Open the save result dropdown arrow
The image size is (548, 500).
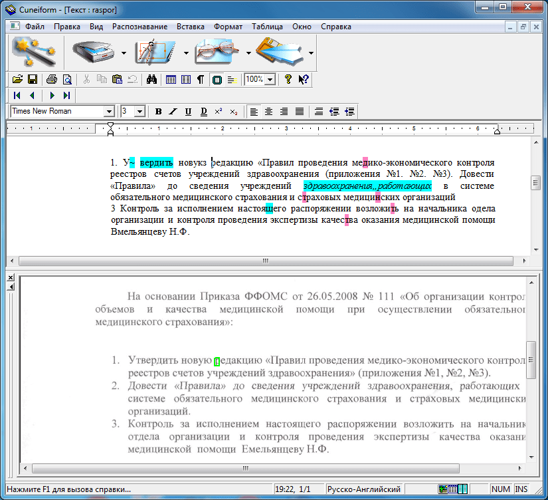[311, 53]
